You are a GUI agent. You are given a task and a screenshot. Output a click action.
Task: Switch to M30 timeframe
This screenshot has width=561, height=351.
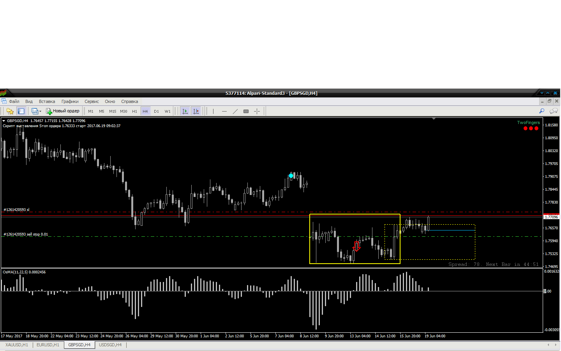pyautogui.click(x=123, y=111)
